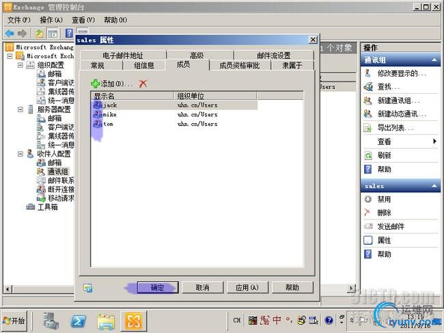
Task: Open the 操作(A) menu
Action: pos(51,20)
